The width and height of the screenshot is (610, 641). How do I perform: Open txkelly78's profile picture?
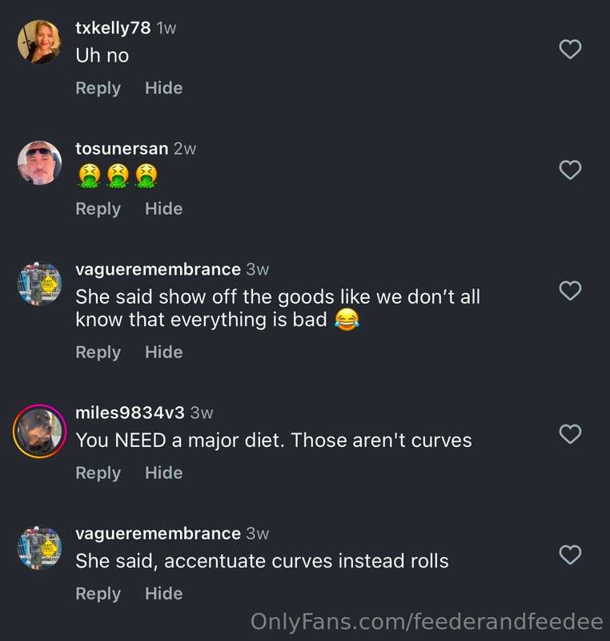(x=39, y=42)
